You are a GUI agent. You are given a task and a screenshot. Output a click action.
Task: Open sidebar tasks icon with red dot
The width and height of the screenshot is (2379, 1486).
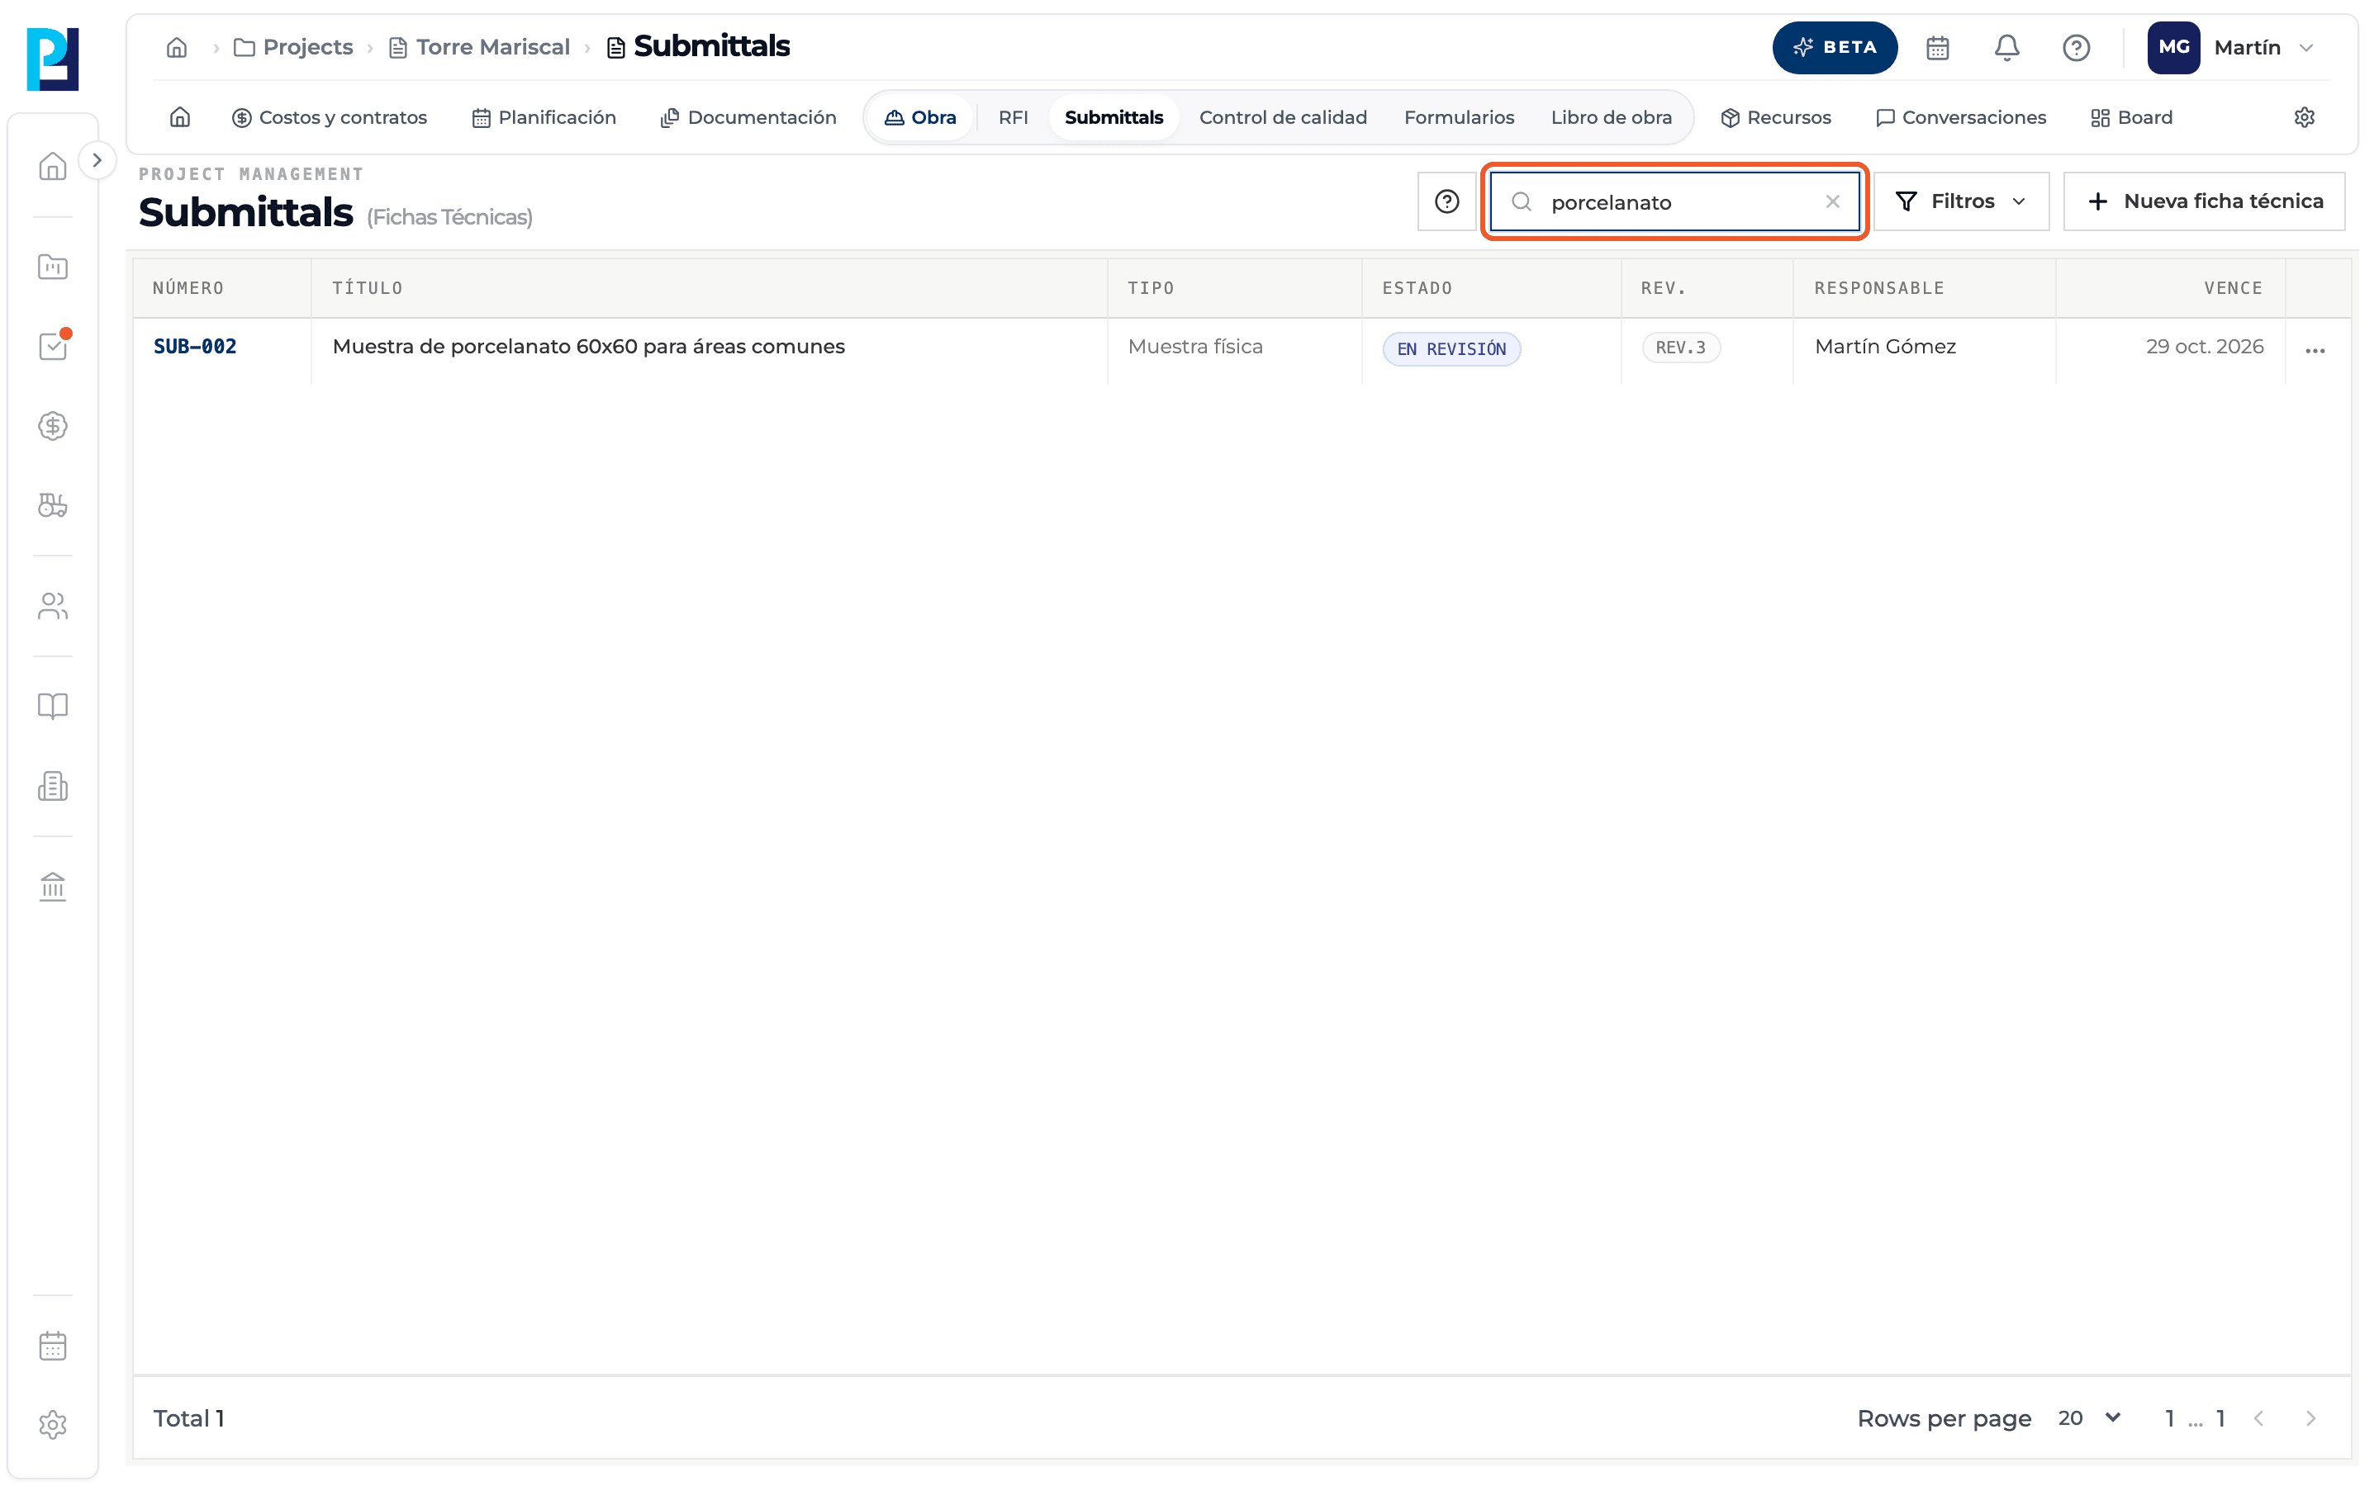pyautogui.click(x=53, y=346)
